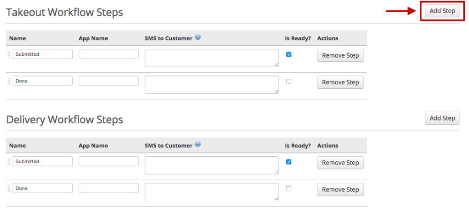This screenshot has width=469, height=212.
Task: Add a step to Takeout Workflow
Action: point(442,11)
